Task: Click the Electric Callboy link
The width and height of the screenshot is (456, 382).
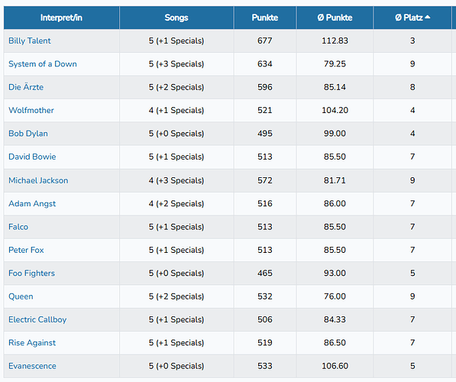Action: coord(37,319)
